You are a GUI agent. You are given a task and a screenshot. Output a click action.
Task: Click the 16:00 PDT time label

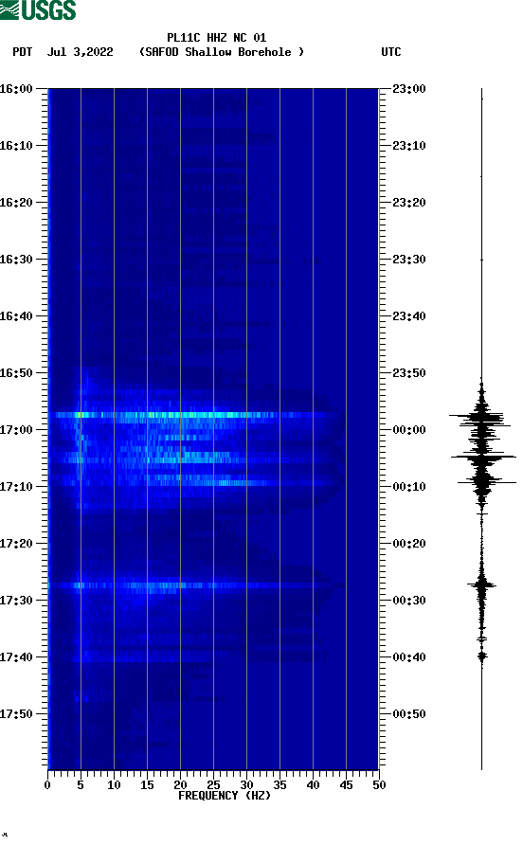(x=16, y=89)
